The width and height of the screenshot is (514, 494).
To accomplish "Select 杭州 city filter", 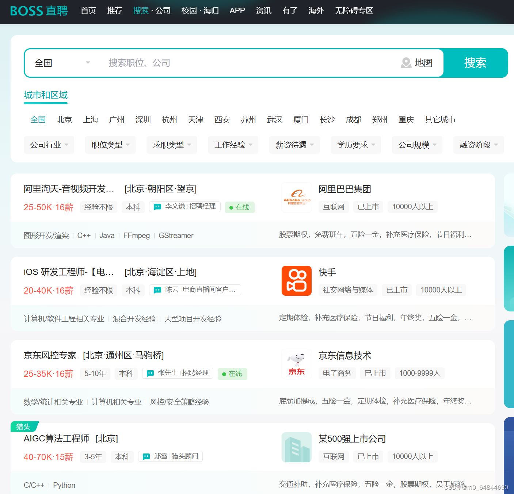I will [170, 119].
